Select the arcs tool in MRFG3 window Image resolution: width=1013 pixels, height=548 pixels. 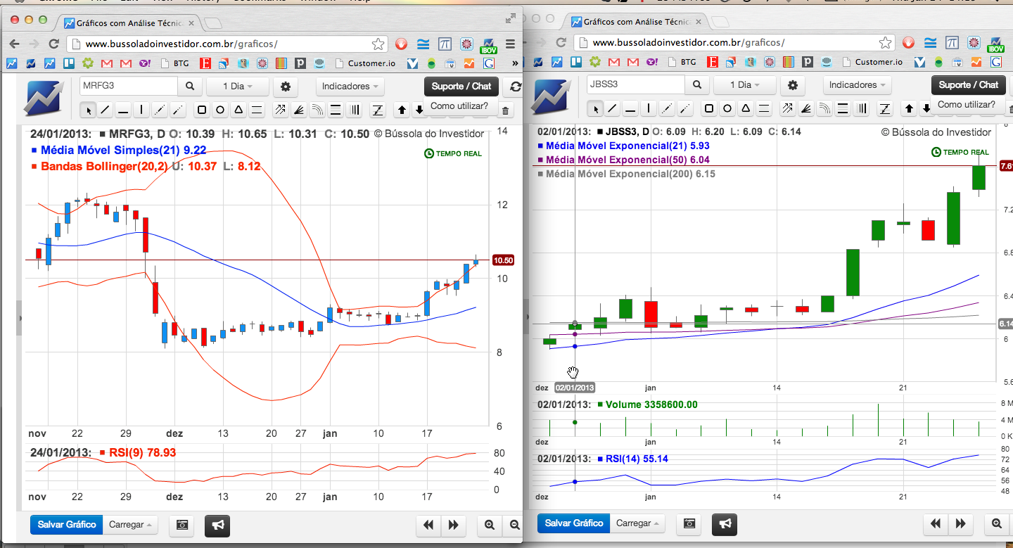pos(317,110)
